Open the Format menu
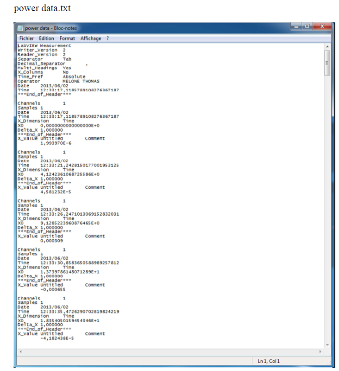 click(x=67, y=38)
